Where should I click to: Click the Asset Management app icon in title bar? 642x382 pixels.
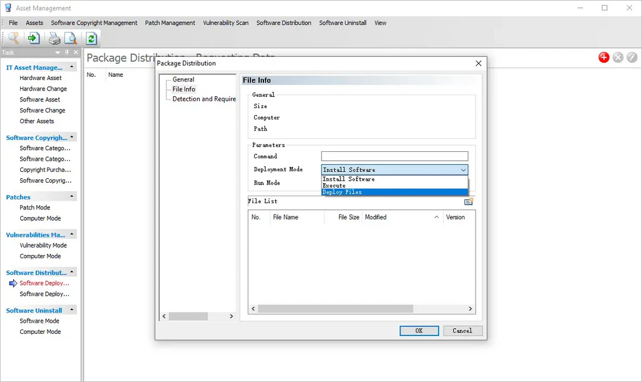pyautogui.click(x=8, y=8)
